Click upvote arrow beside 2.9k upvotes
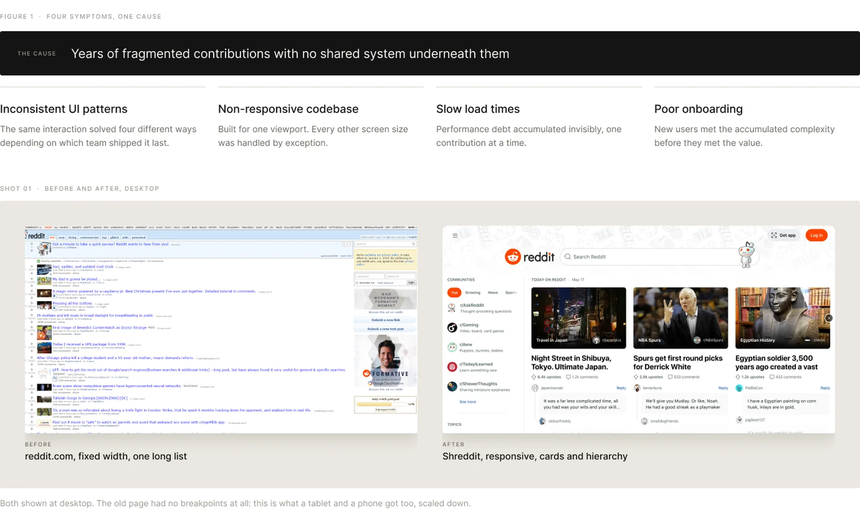 [636, 377]
